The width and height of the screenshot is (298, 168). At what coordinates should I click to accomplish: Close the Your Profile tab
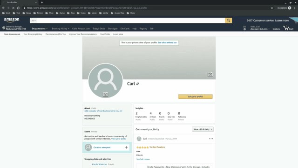tap(36, 2)
